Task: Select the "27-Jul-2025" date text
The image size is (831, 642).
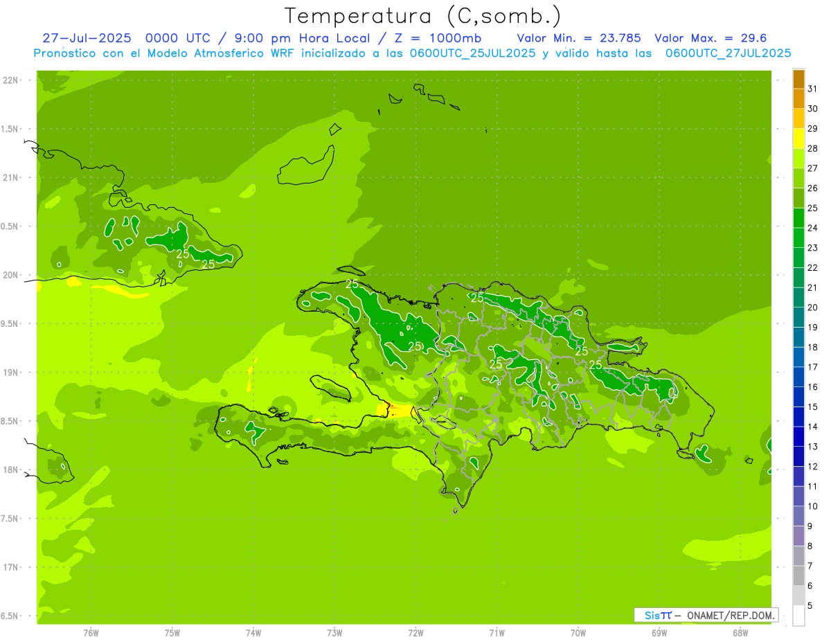Action: [88, 38]
